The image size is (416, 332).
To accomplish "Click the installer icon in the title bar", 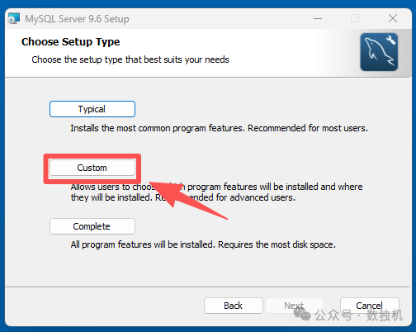I will 14,18.
